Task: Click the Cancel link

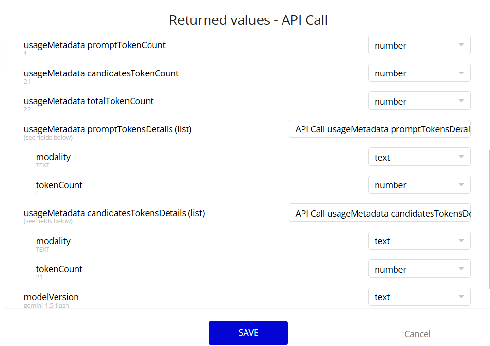Action: coord(417,334)
